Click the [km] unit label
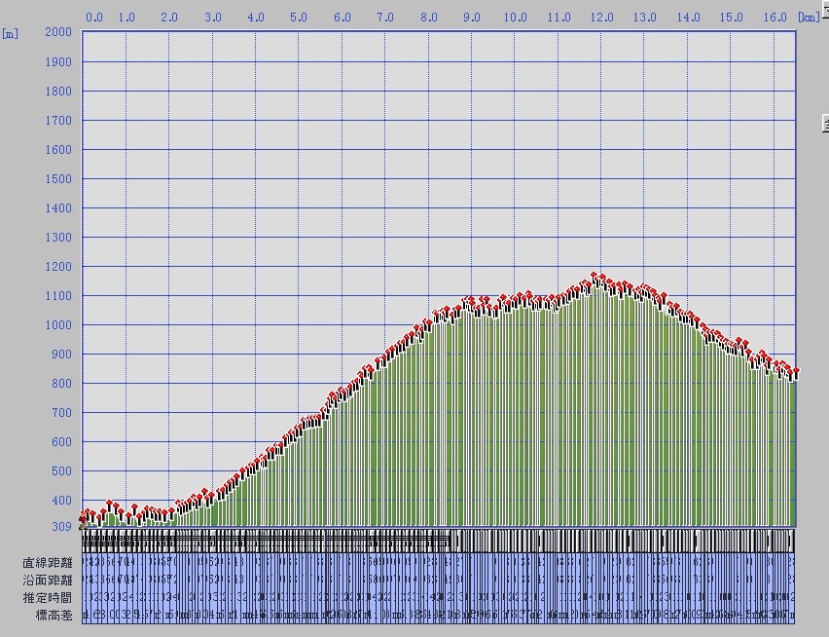829x637 pixels. pyautogui.click(x=808, y=18)
